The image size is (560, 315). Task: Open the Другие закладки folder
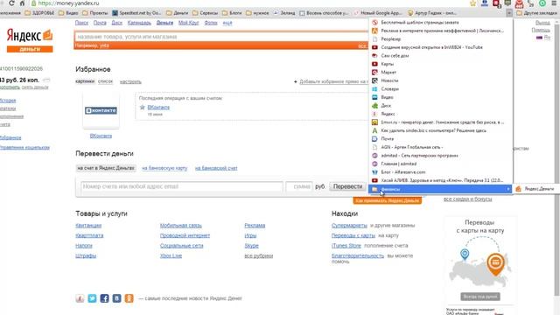coord(537,13)
